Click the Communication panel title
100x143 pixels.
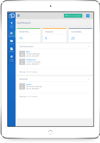[26, 46]
